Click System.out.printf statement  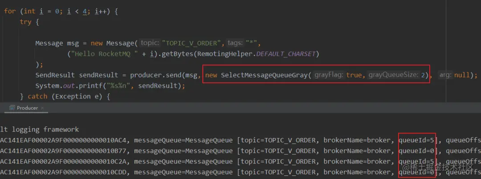(x=110, y=86)
